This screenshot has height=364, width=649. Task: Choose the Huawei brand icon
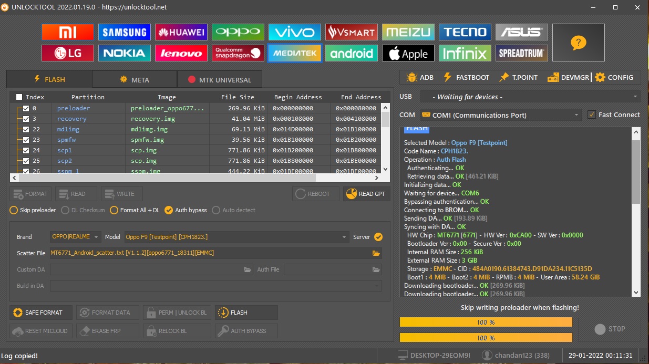click(x=181, y=32)
